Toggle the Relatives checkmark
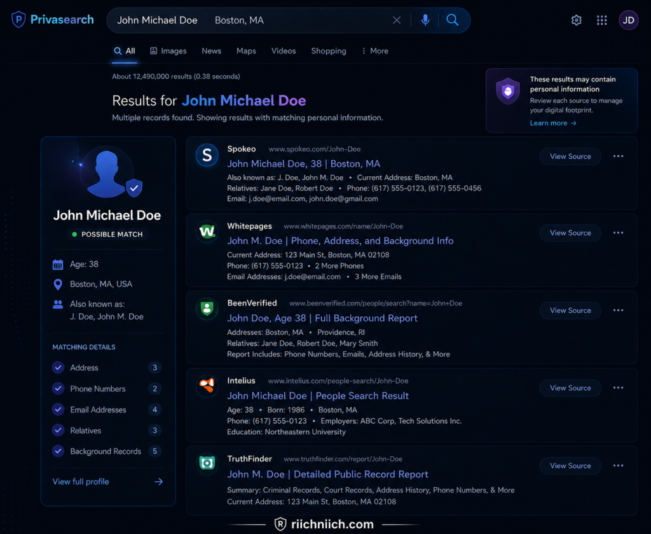This screenshot has height=534, width=651. (58, 430)
